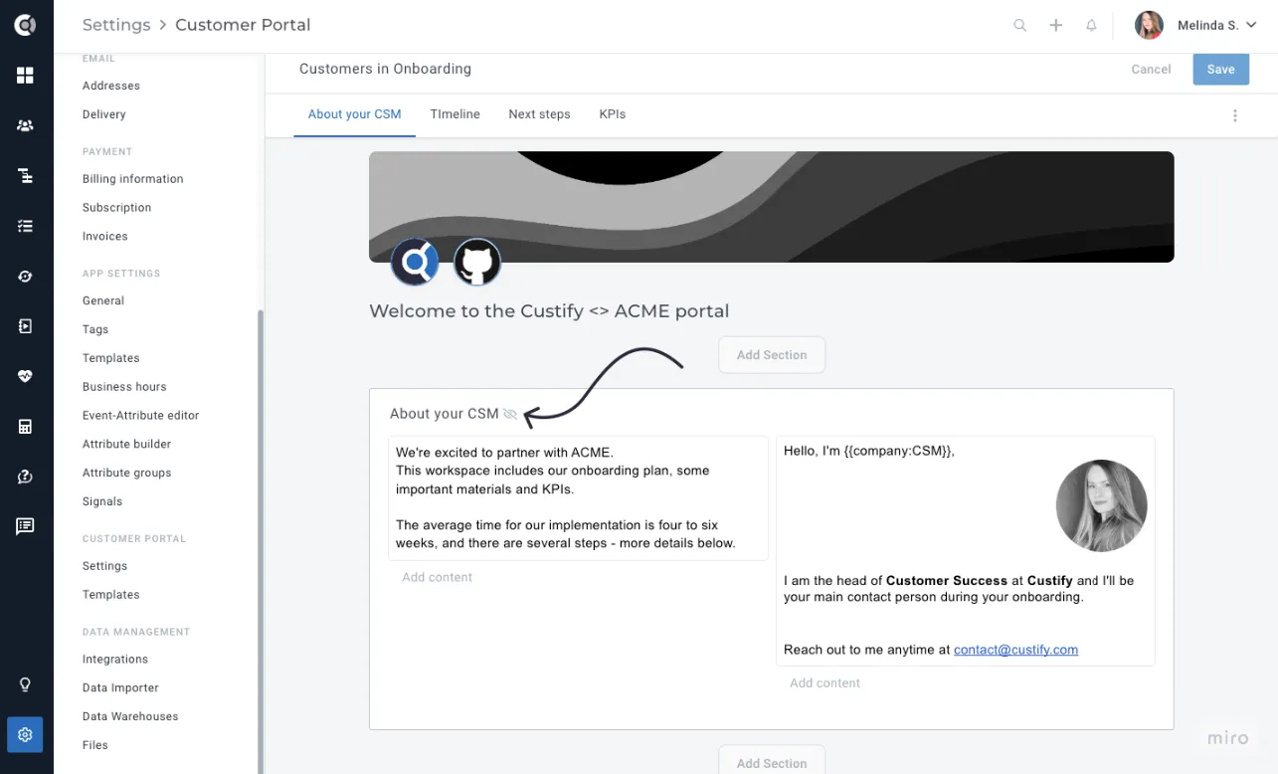Click into the 'We're excited to partner' text box

tap(578, 498)
